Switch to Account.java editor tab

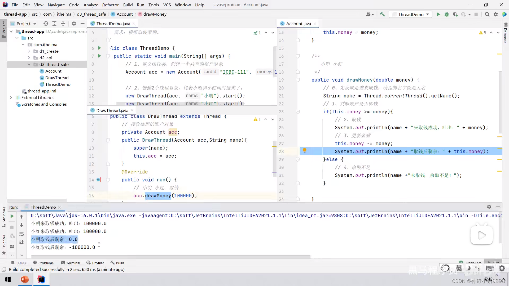pyautogui.click(x=298, y=24)
